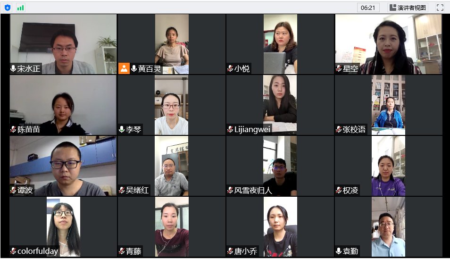Open the green network signal indicator

click(20, 8)
